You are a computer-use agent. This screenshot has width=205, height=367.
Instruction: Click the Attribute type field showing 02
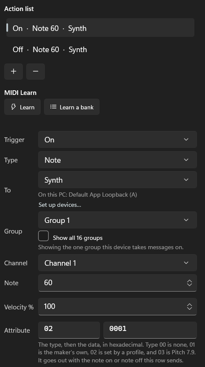coord(69,330)
